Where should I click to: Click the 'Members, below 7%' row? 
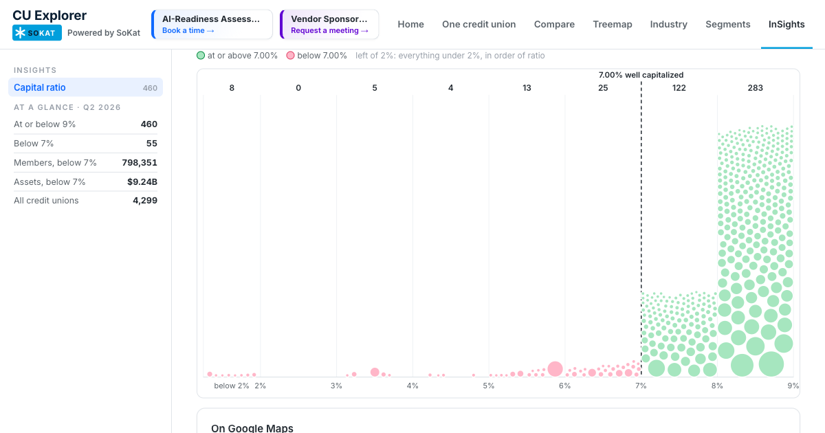(x=85, y=163)
